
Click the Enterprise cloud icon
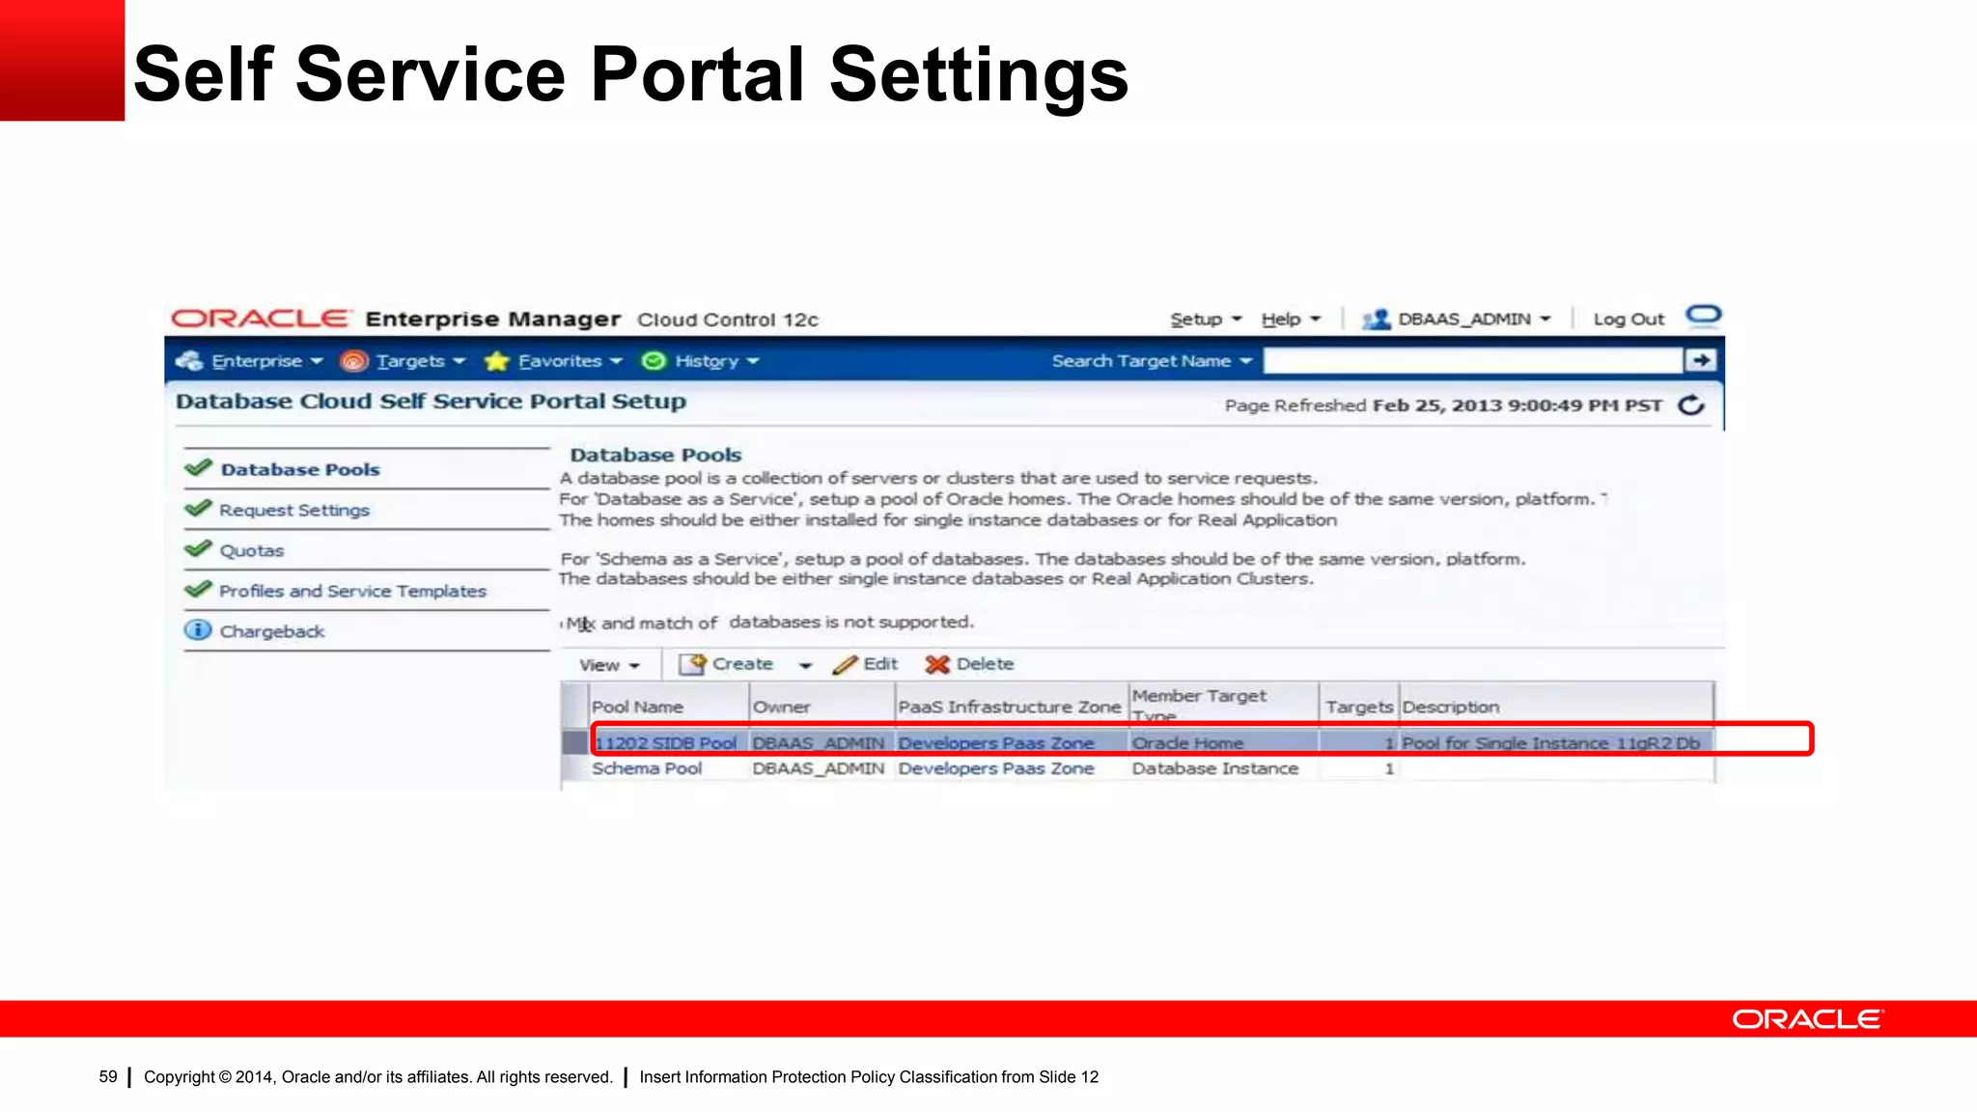coord(189,361)
